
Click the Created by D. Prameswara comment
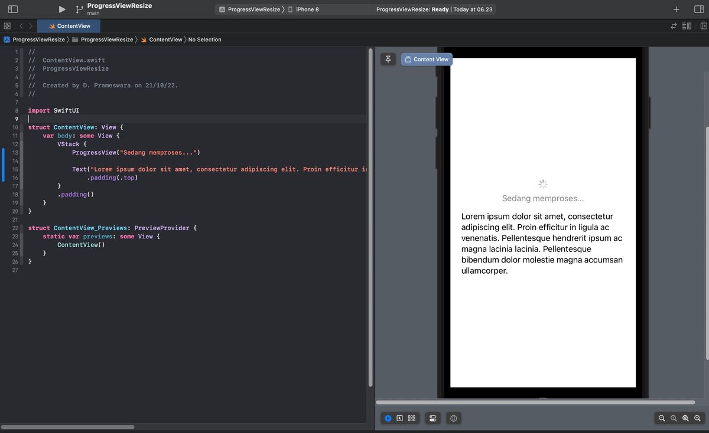point(103,85)
